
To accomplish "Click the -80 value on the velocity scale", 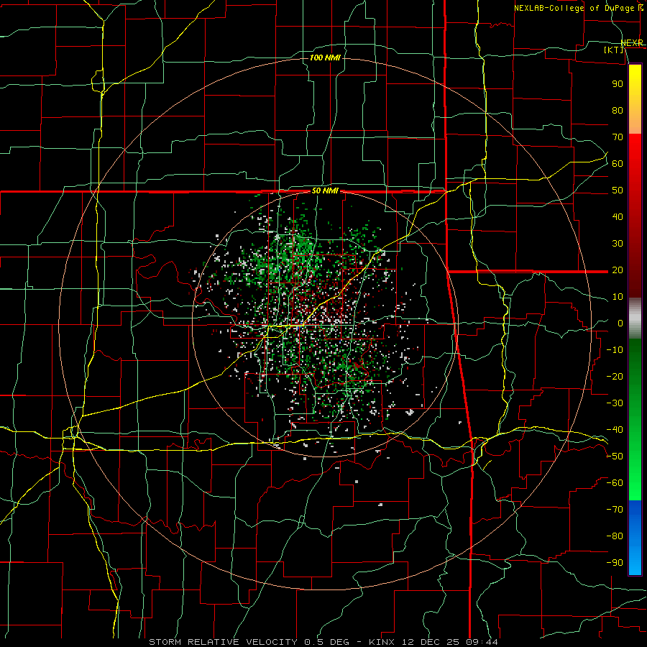I will (615, 536).
